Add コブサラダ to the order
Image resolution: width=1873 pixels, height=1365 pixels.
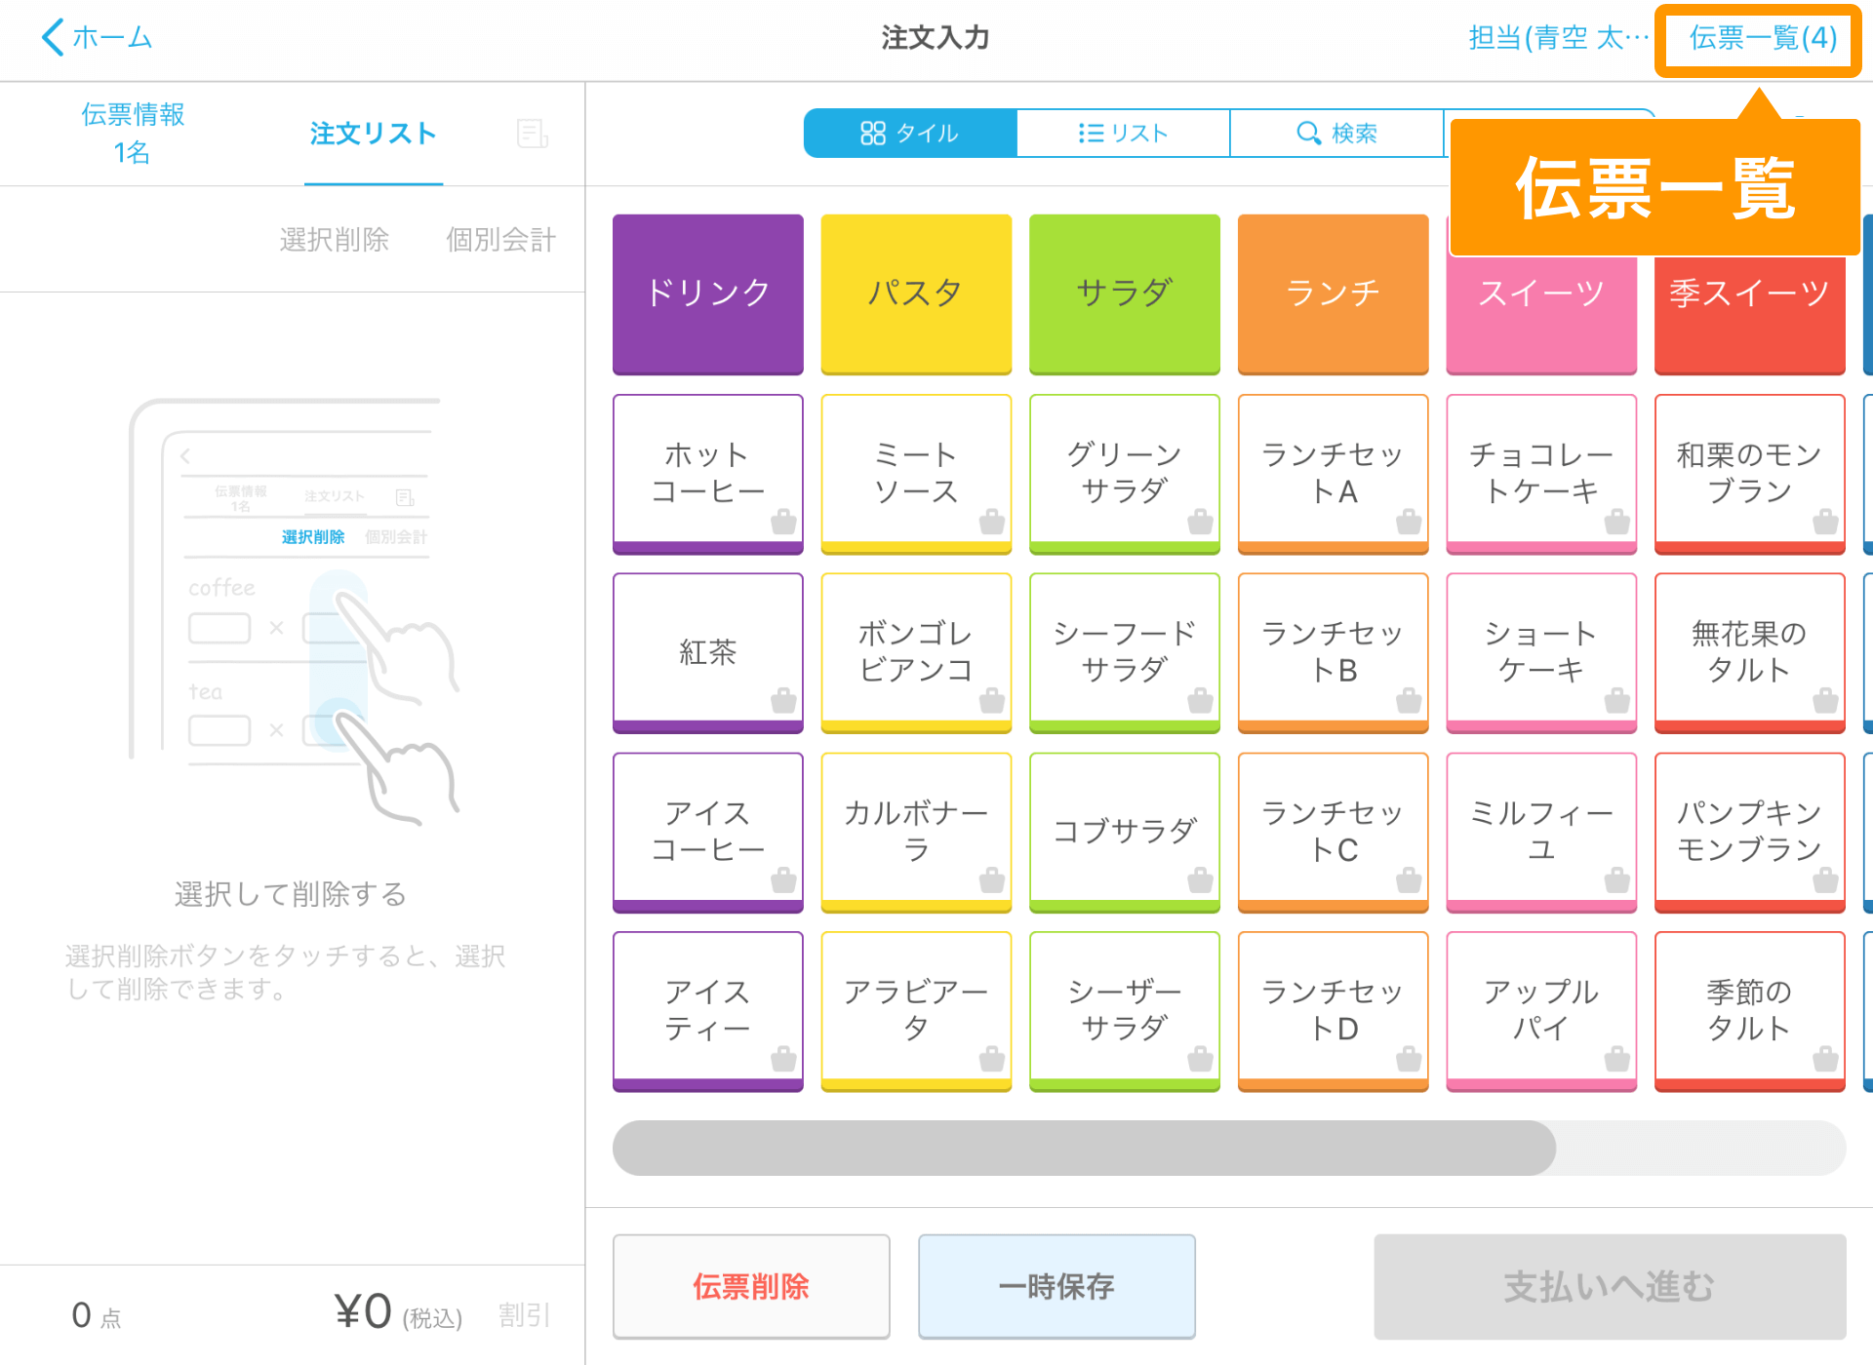(x=1125, y=832)
